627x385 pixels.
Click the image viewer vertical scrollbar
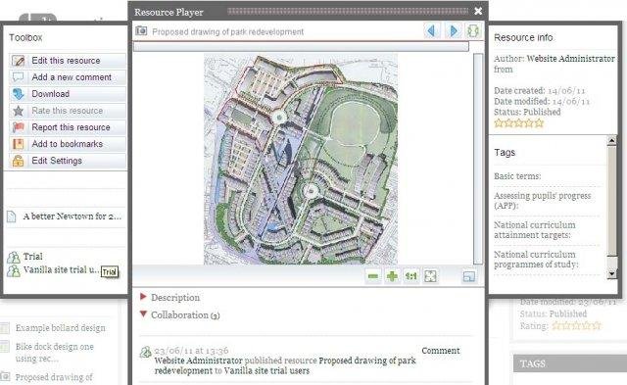(x=478, y=159)
